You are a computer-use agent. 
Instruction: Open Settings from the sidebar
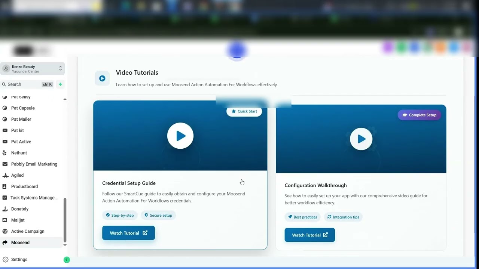point(19,259)
